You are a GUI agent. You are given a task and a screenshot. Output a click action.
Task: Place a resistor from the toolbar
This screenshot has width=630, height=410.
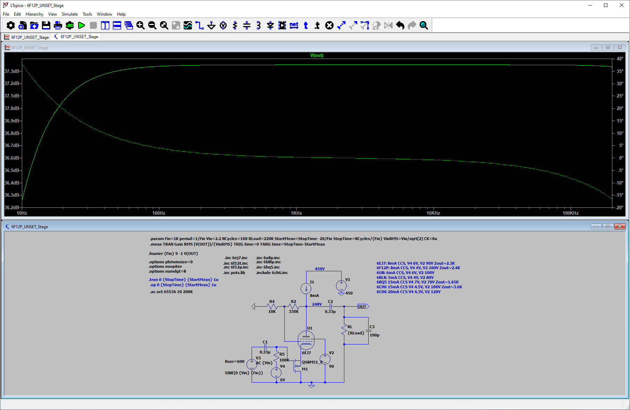pos(235,25)
